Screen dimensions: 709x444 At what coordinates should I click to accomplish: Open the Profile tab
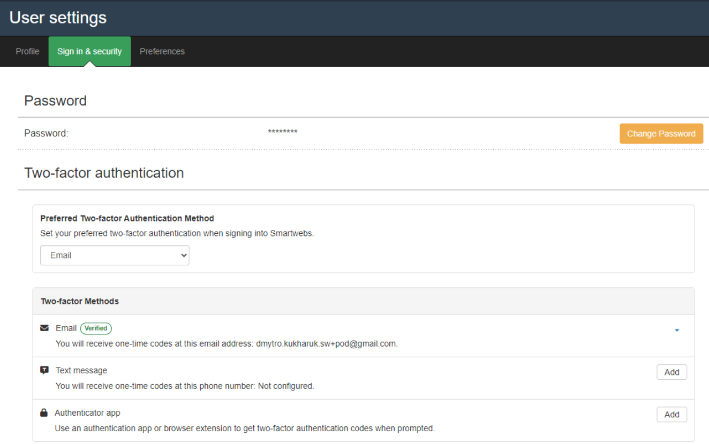[x=27, y=51]
